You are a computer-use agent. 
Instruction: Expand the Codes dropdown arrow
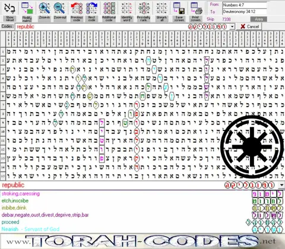(x=233, y=27)
